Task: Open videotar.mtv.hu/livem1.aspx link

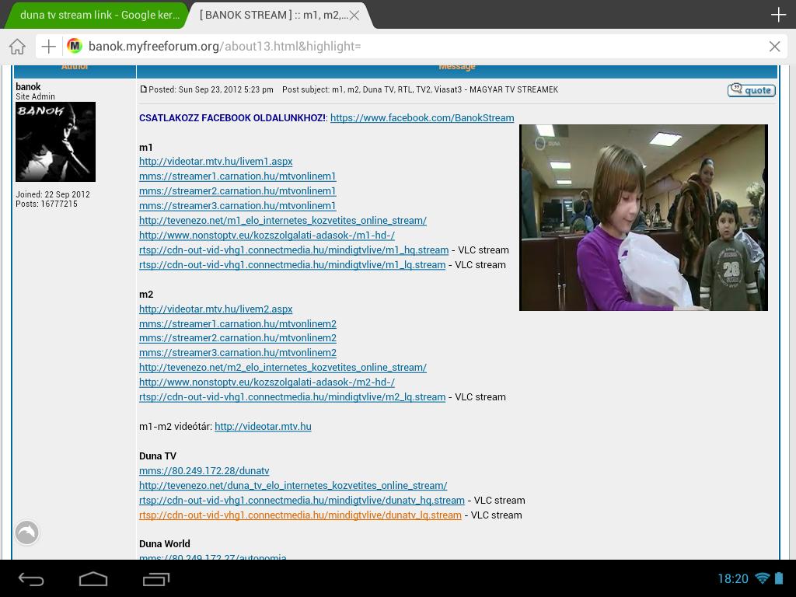Action: point(216,162)
